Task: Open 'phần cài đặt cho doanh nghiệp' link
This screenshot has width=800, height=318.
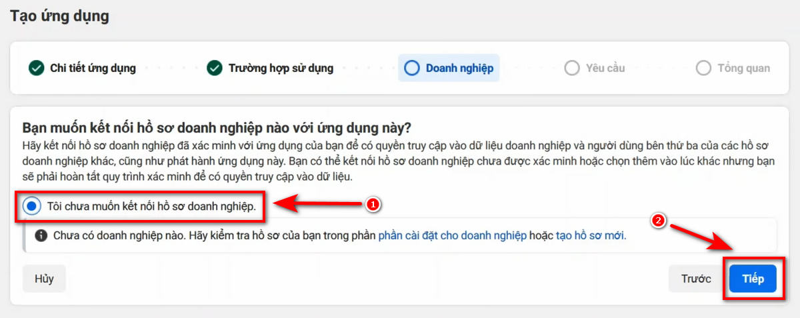Action: [x=453, y=235]
